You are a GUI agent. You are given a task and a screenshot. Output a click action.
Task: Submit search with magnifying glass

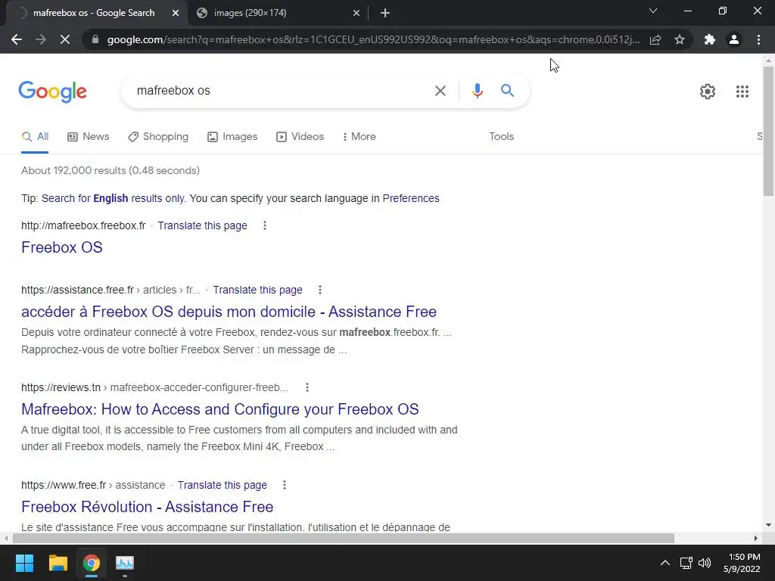507,91
